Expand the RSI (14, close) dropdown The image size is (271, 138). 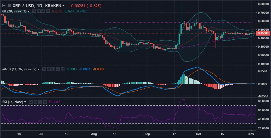pos(25,102)
